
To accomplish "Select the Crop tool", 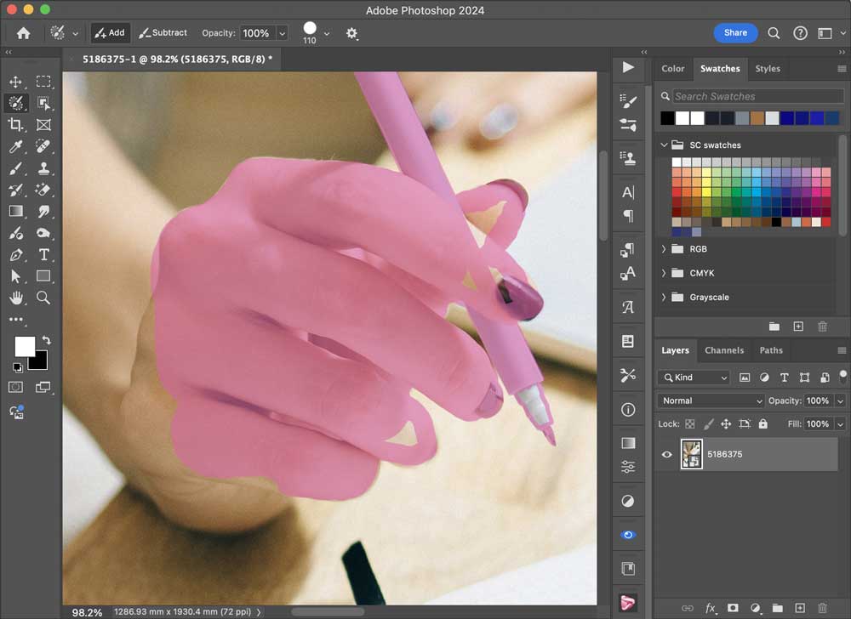I will tap(15, 125).
